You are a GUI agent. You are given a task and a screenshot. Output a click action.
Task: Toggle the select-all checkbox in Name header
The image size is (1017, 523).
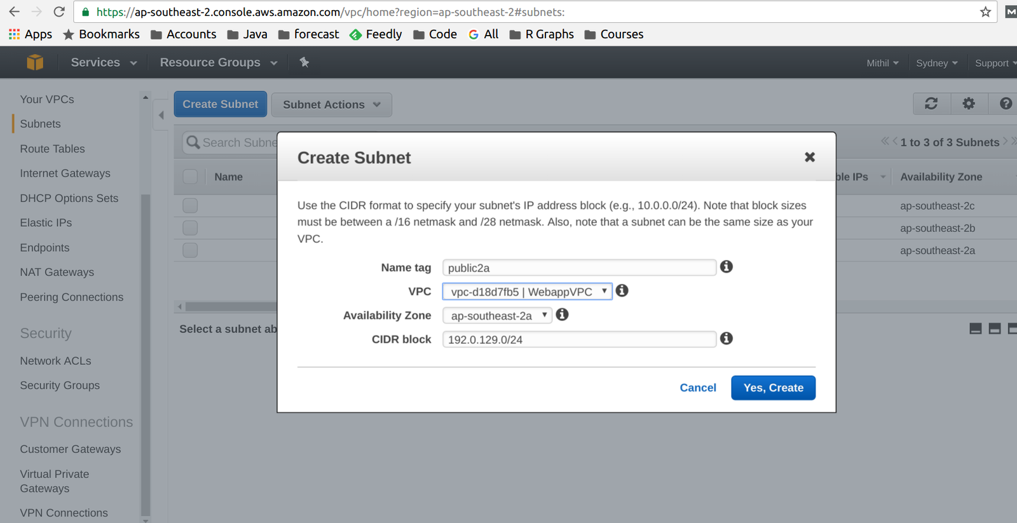(x=190, y=177)
